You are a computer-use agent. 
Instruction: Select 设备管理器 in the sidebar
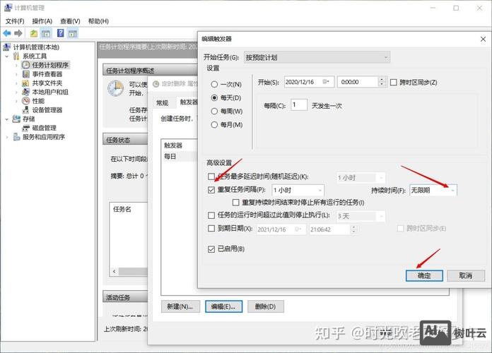pos(47,110)
